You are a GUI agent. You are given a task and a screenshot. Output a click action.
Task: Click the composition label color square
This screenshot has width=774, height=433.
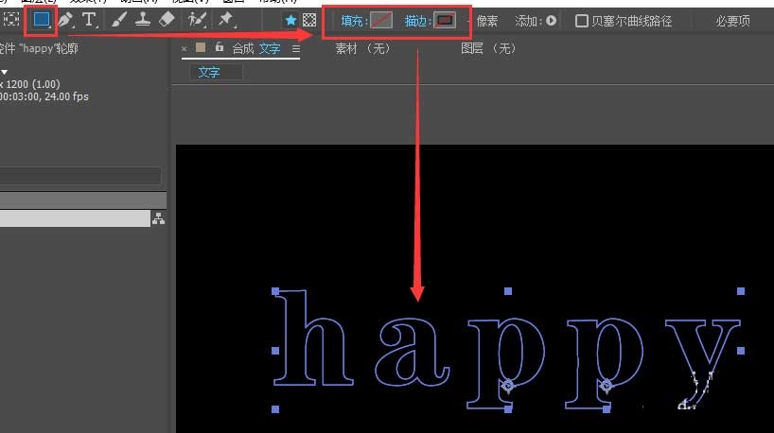point(201,47)
